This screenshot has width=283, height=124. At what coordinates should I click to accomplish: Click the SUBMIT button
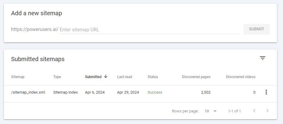pyautogui.click(x=256, y=29)
